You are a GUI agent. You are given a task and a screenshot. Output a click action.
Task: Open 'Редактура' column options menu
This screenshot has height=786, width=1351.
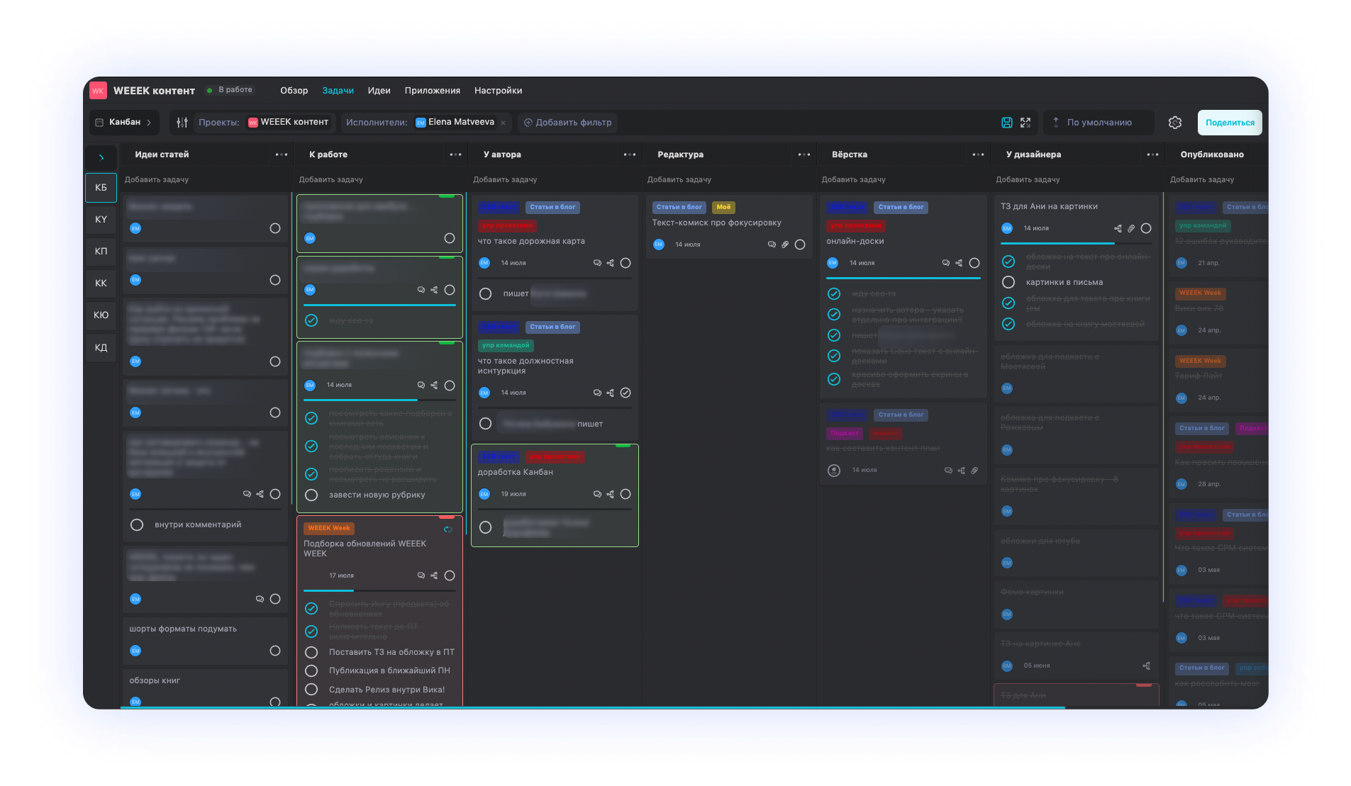pyautogui.click(x=804, y=155)
